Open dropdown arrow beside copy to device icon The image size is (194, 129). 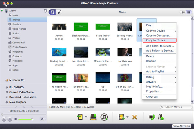click(x=86, y=117)
